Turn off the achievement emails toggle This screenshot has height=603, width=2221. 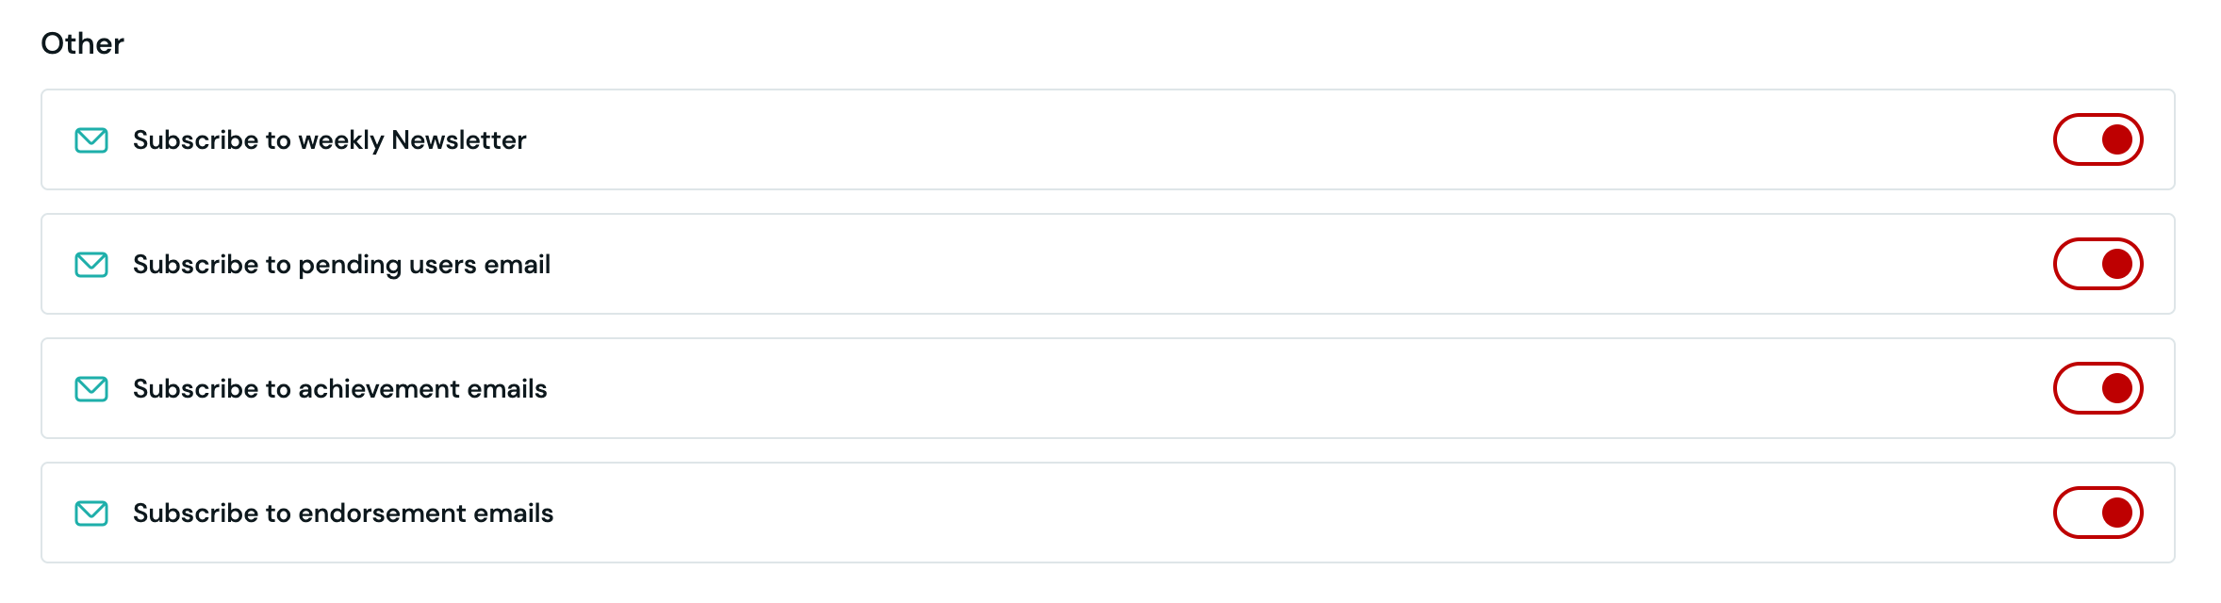2098,388
